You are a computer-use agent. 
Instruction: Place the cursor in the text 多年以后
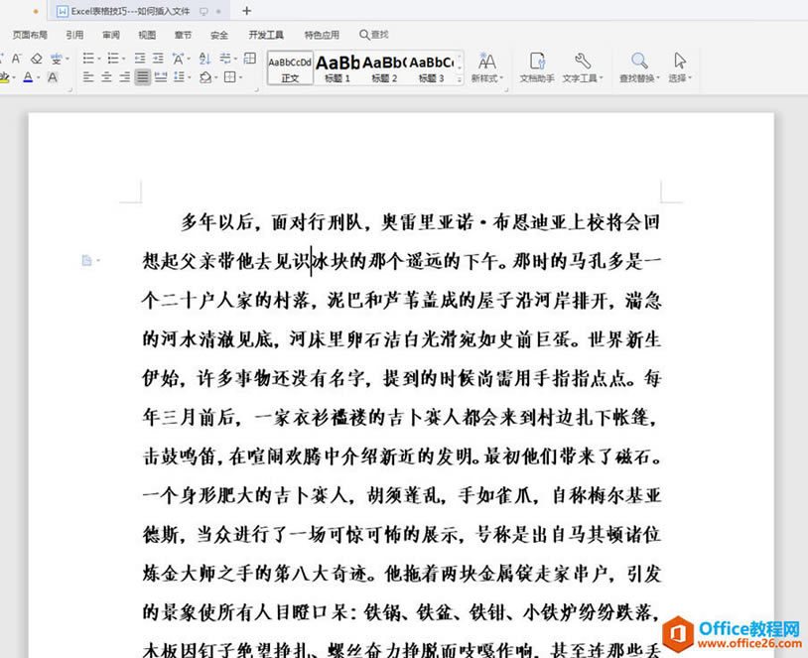click(x=217, y=222)
